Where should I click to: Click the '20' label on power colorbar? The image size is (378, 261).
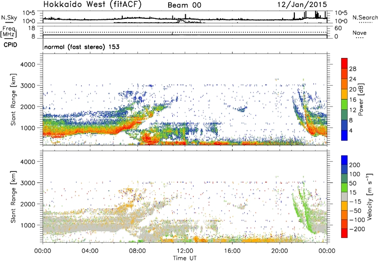coord(352,90)
